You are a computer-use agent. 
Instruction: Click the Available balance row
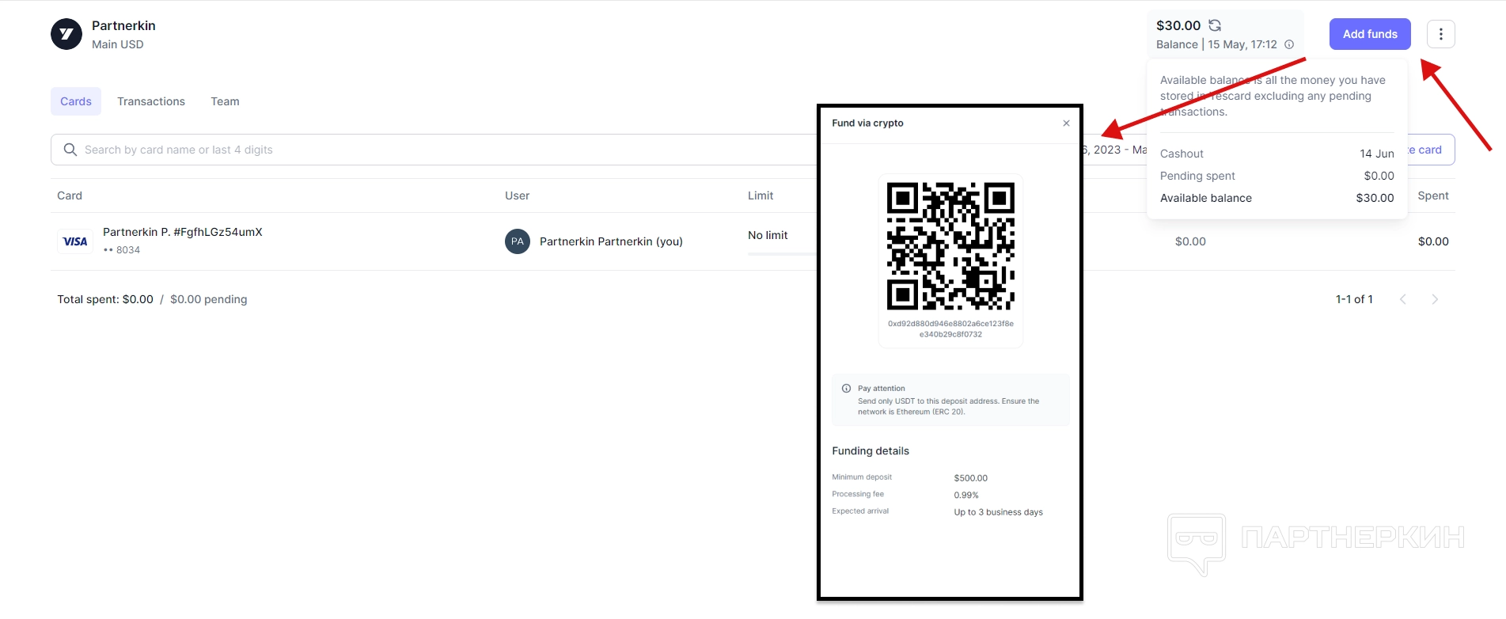pos(1277,198)
